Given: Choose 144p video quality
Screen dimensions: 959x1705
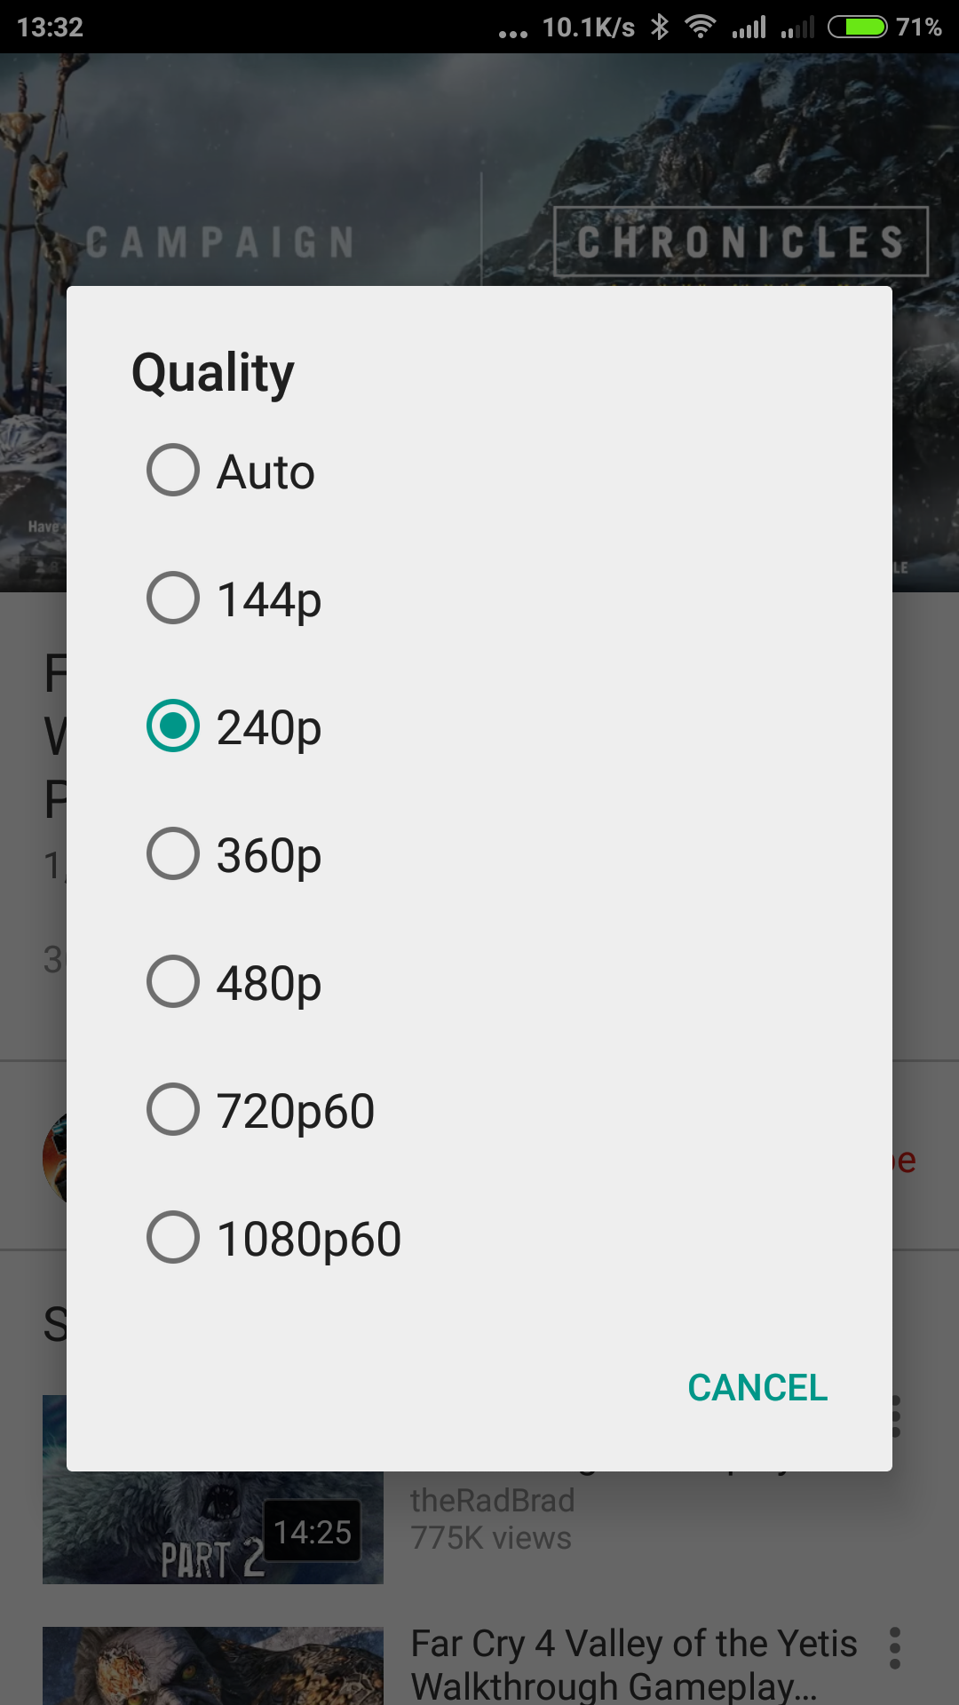Looking at the screenshot, I should (173, 599).
